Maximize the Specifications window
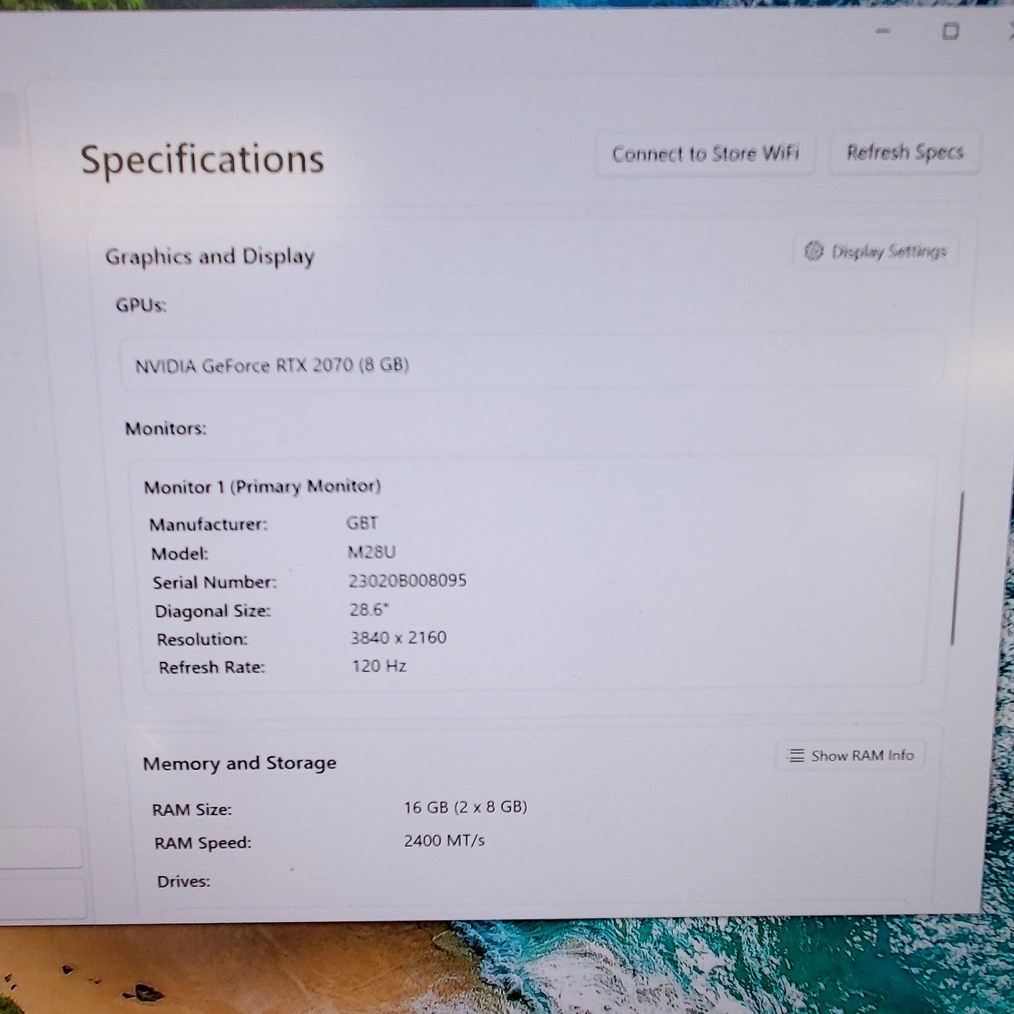The width and height of the screenshot is (1014, 1014). (950, 31)
